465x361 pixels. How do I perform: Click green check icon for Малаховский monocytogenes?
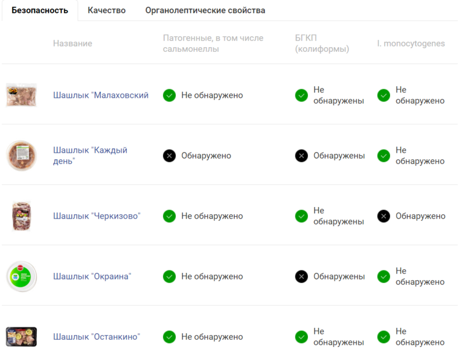383,95
